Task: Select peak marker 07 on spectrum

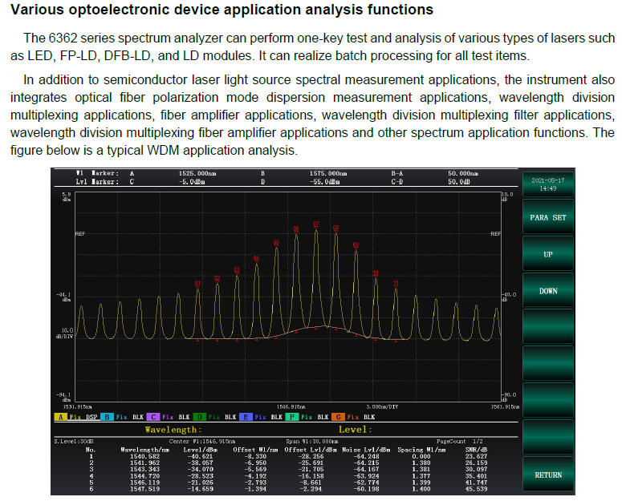Action: pyautogui.click(x=316, y=224)
